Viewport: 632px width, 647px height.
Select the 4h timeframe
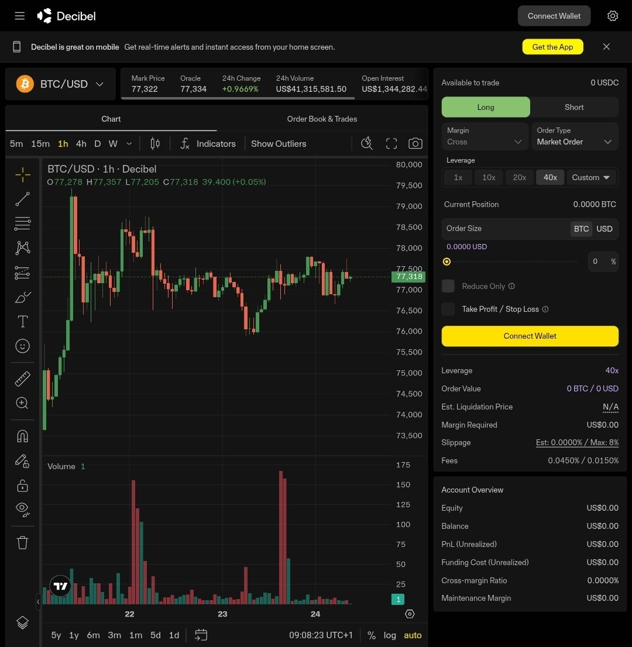(81, 143)
